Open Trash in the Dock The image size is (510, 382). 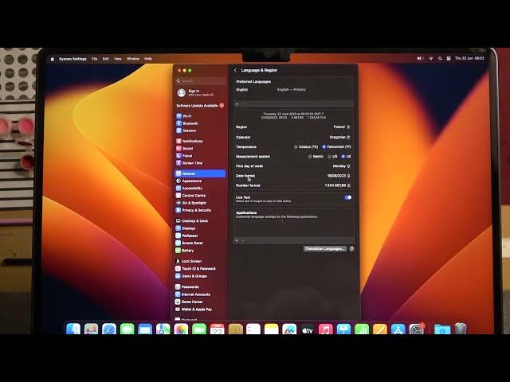[461, 329]
